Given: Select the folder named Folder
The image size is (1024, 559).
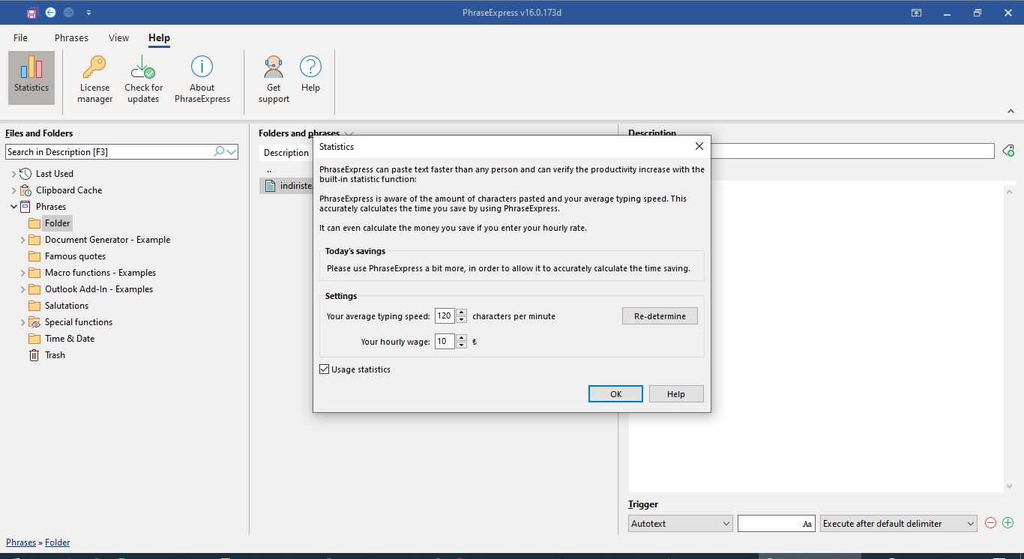Looking at the screenshot, I should coord(57,223).
